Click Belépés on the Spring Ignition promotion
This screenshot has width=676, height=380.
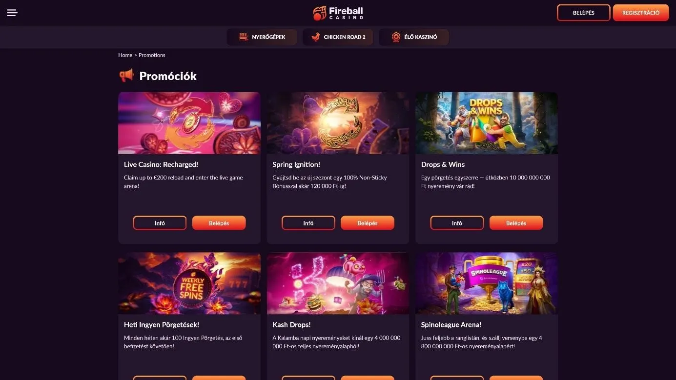(x=368, y=223)
